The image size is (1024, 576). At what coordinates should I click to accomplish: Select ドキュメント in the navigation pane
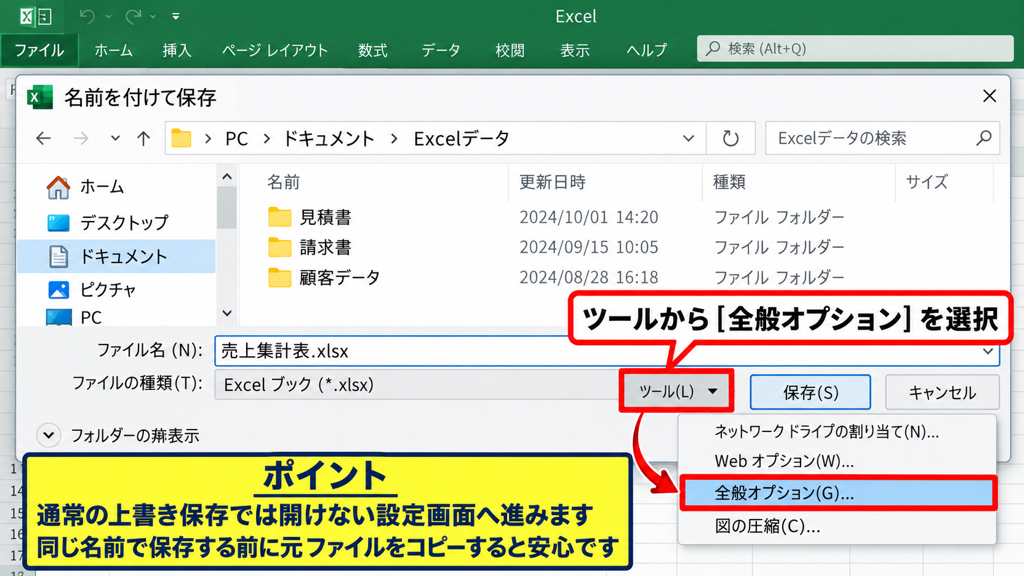click(116, 256)
